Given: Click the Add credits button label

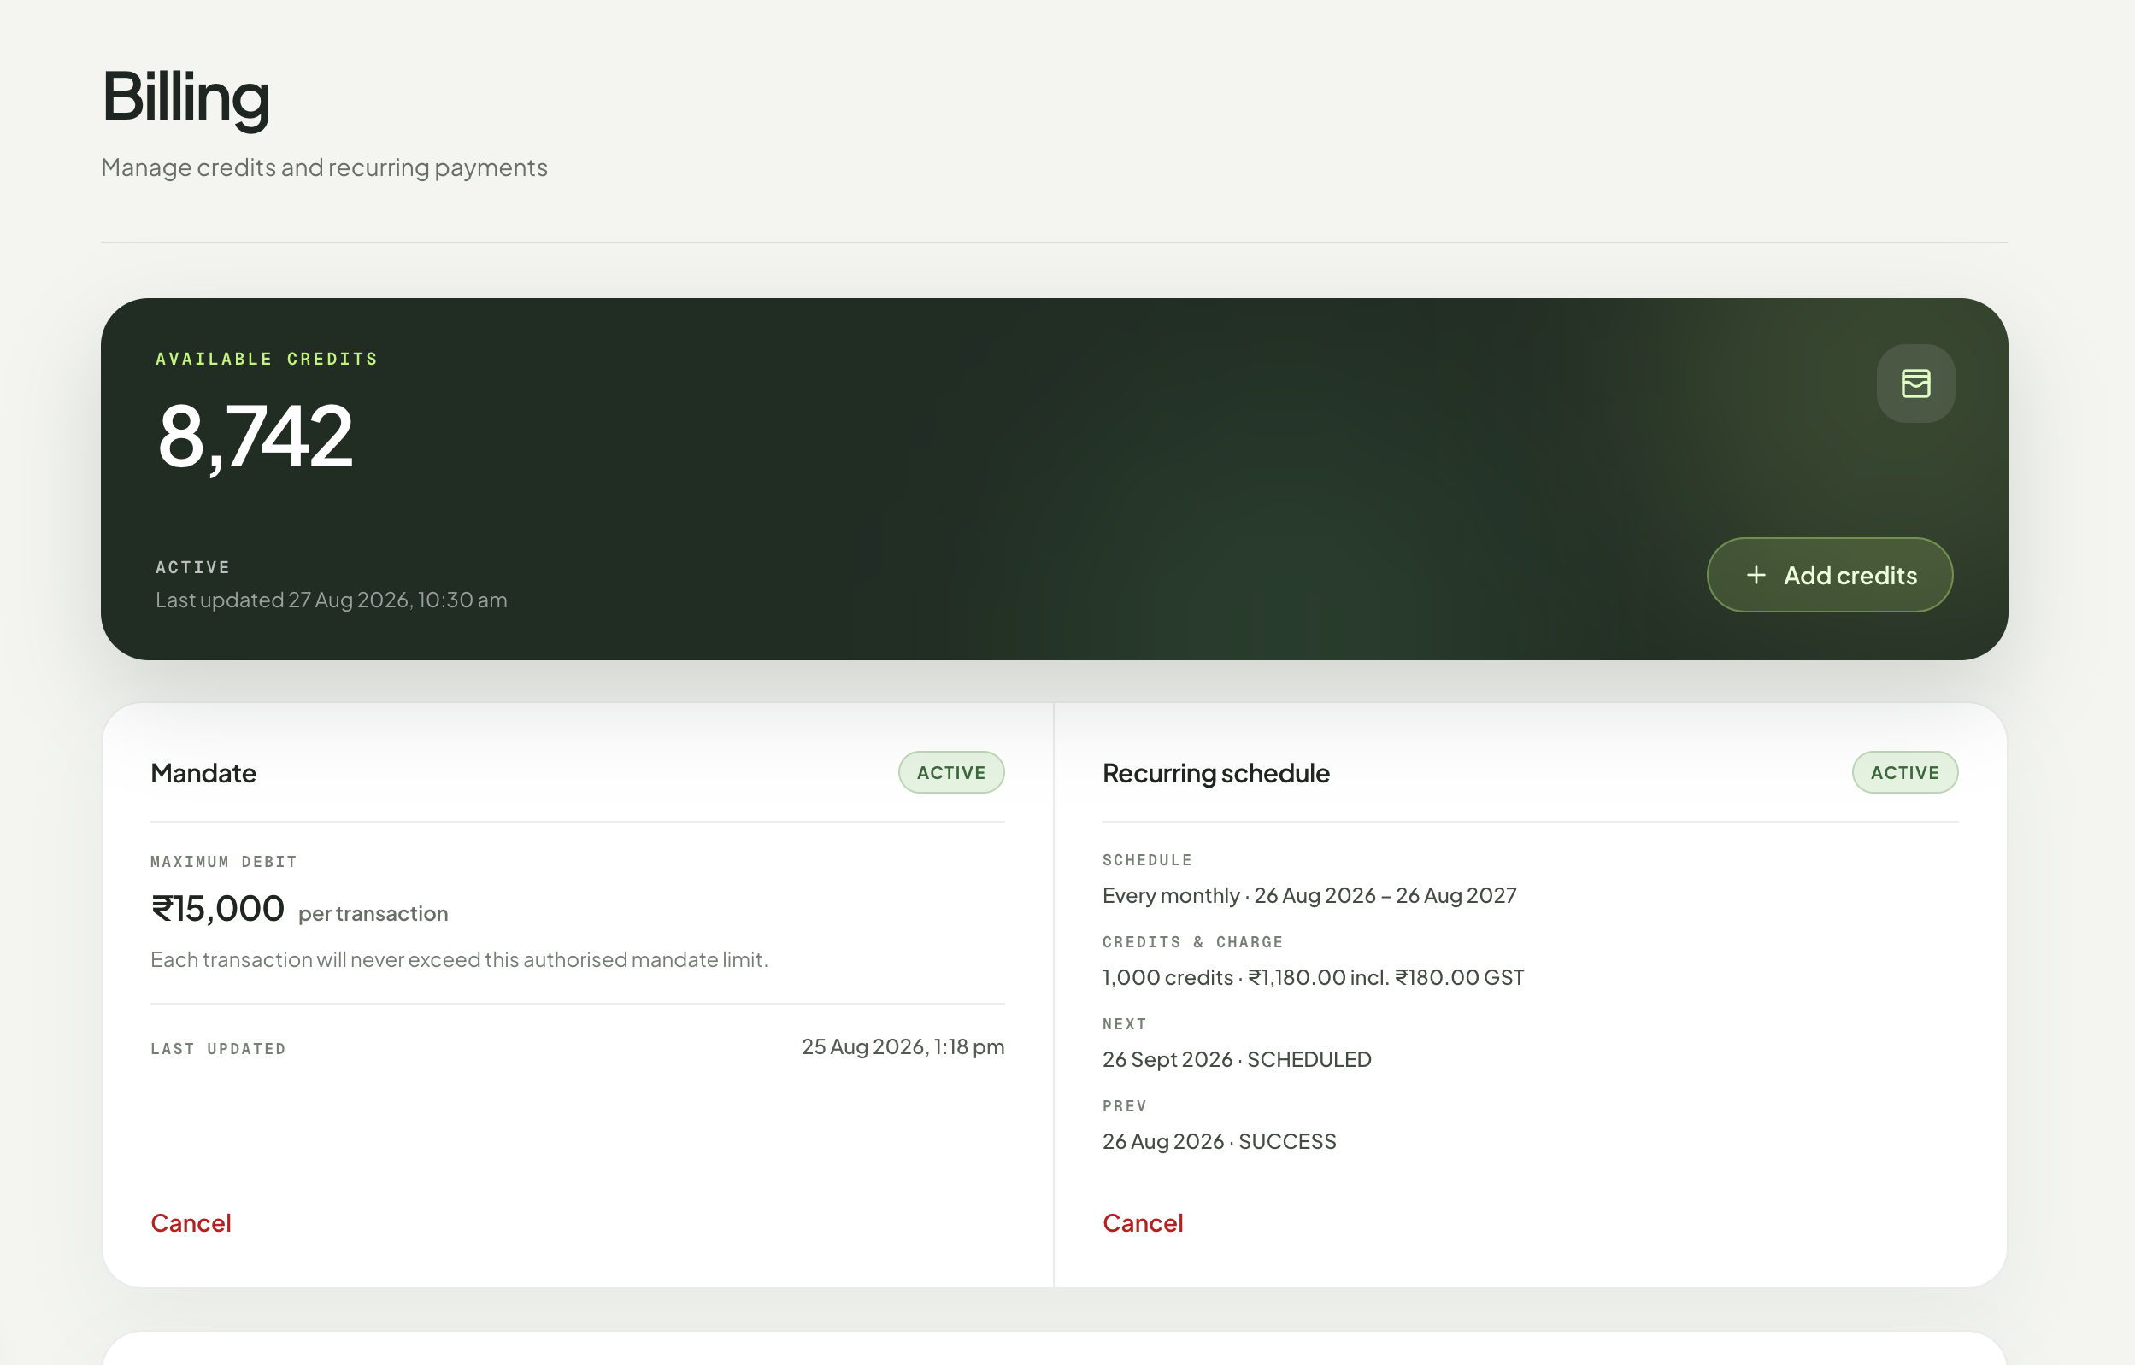Looking at the screenshot, I should click(1850, 575).
